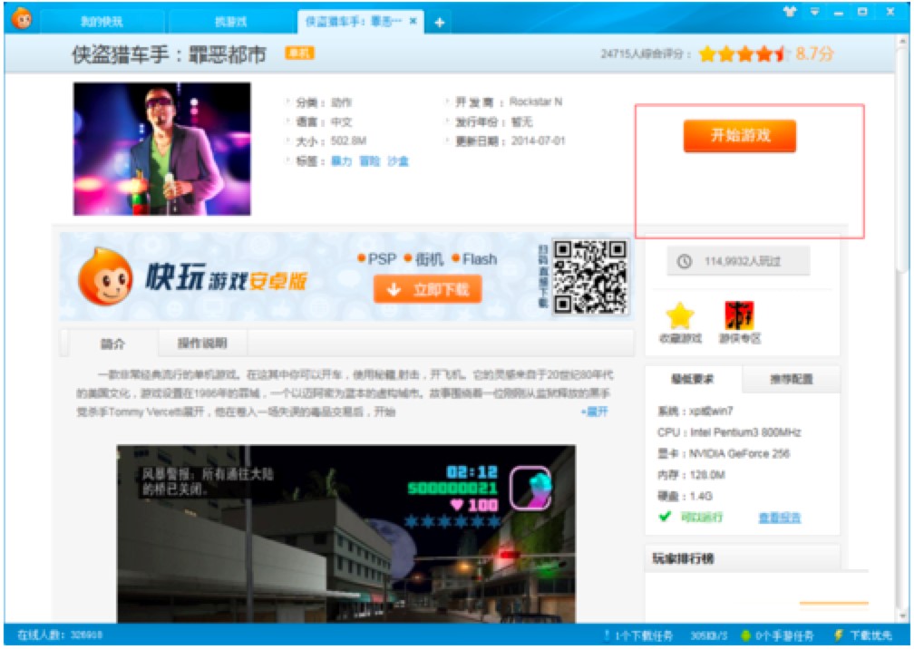Open the 游侠专区 game zone icon
Viewport: 914px width, 649px height.
point(739,316)
